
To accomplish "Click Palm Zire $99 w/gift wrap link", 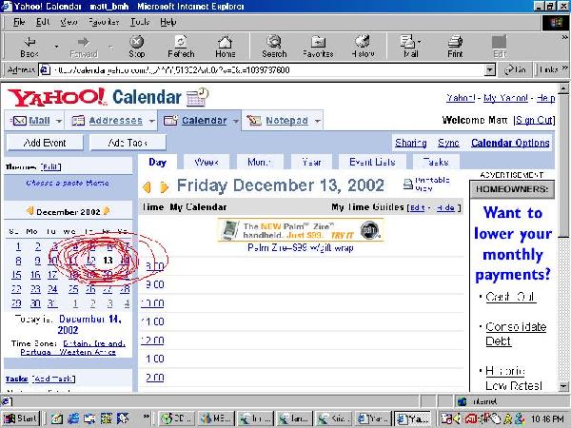I will [301, 248].
